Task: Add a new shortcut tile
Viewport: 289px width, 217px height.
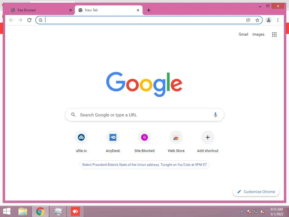Action: 208,142
